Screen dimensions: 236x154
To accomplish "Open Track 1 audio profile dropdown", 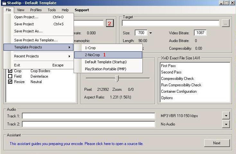I will 226,116.
